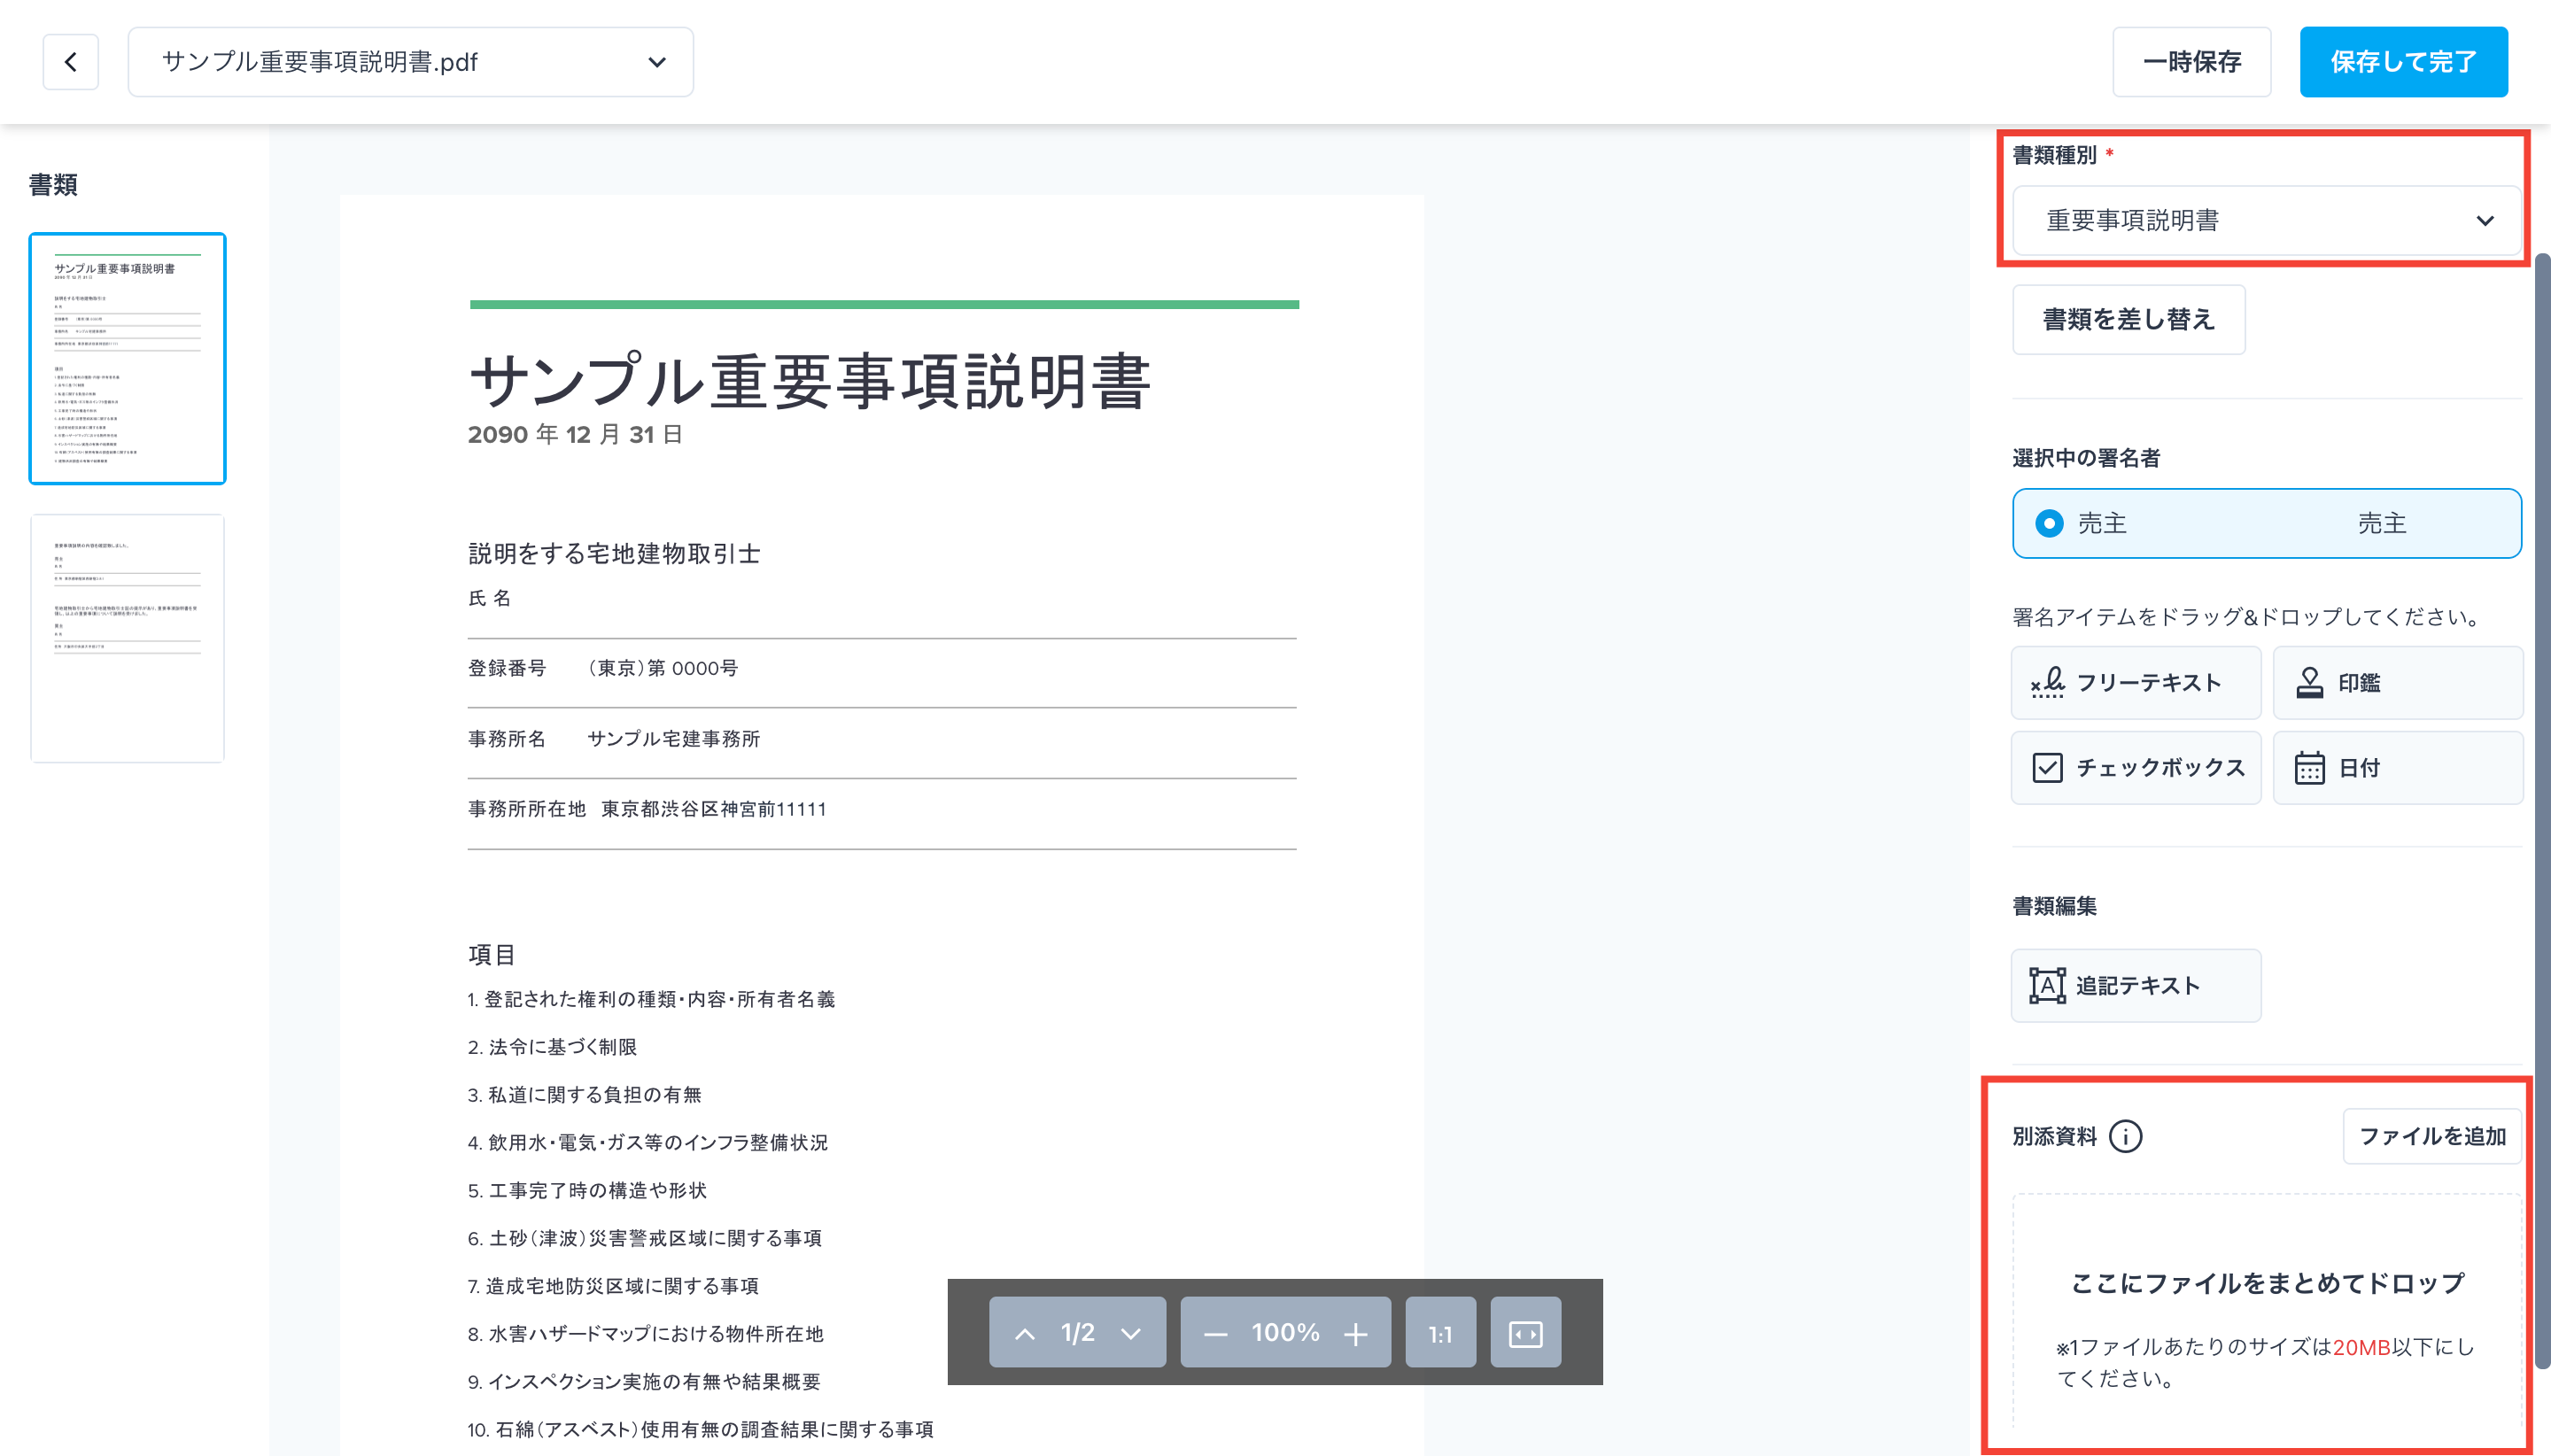The width and height of the screenshot is (2551, 1456).
Task: Click ファイルを追加 to attach a file
Action: coord(2432,1136)
